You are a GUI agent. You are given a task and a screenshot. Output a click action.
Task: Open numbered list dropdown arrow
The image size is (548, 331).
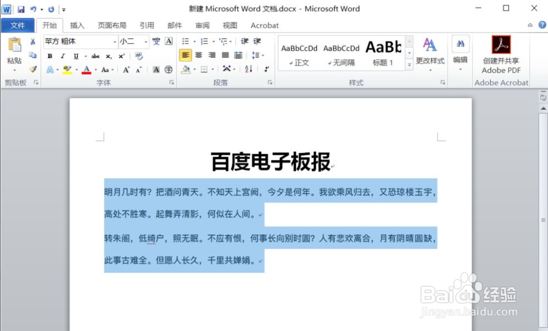click(213, 42)
